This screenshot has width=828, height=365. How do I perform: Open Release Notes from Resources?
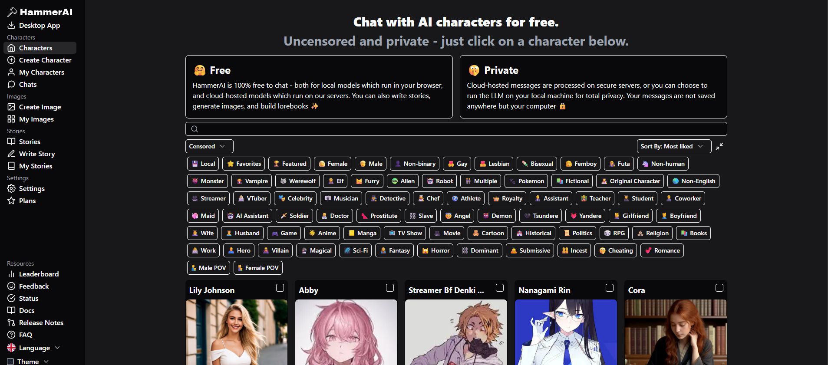coord(36,322)
